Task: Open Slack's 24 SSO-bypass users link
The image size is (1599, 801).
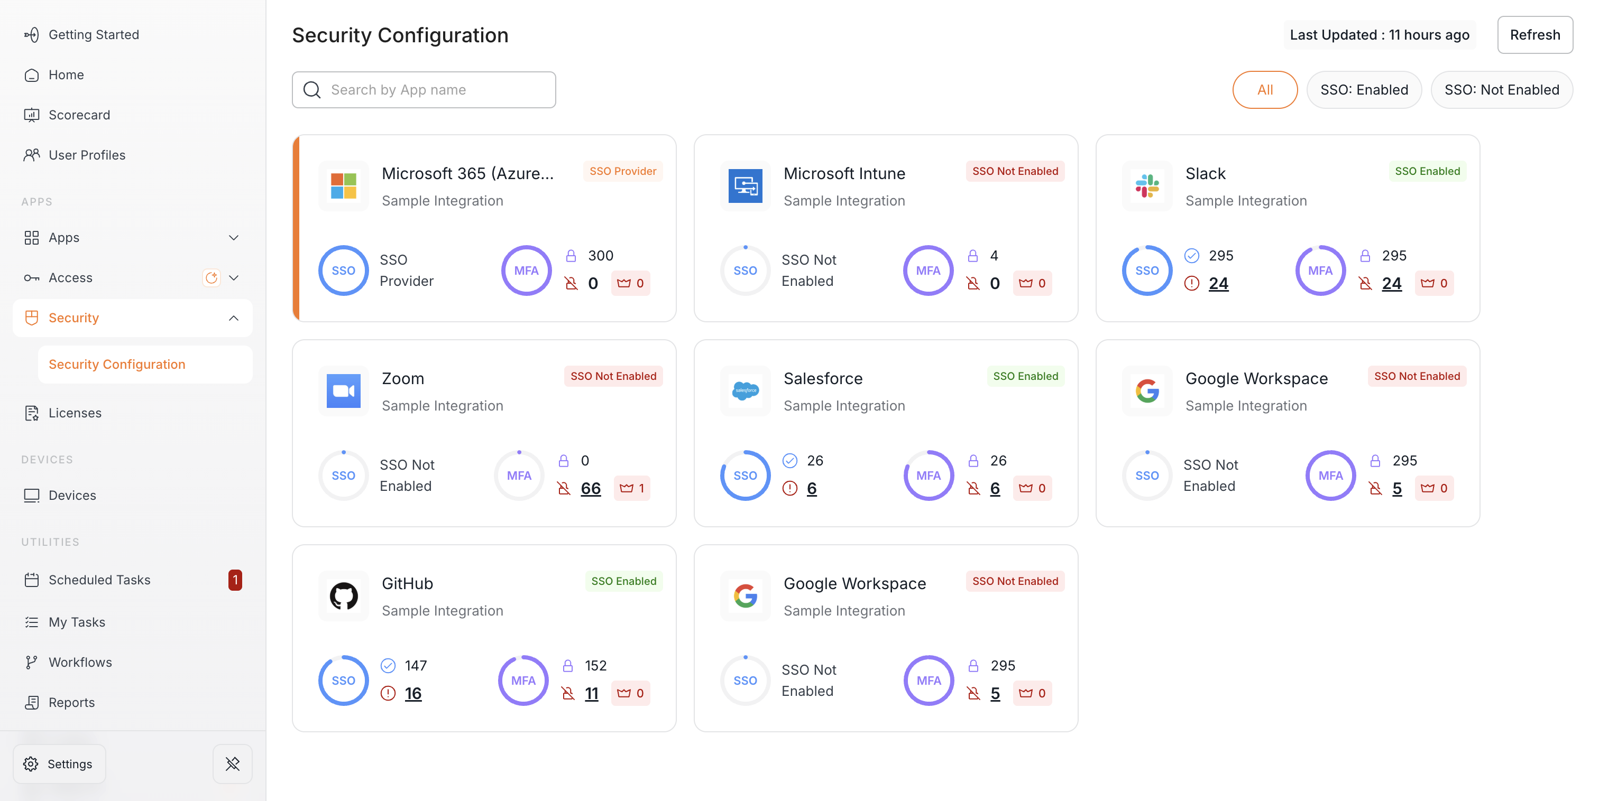Action: pyautogui.click(x=1218, y=284)
